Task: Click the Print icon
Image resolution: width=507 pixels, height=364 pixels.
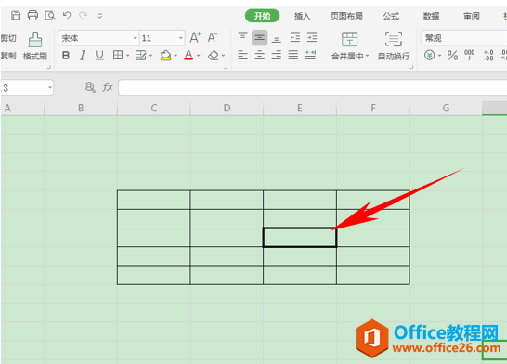Action: tap(32, 15)
